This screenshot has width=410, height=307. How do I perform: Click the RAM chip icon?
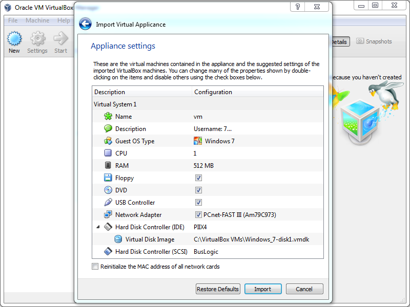click(108, 166)
